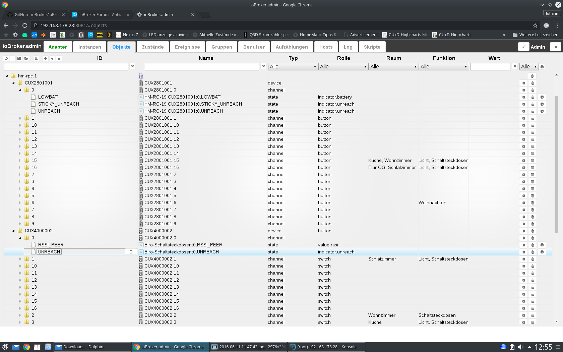Open Downloads – Dolphin from taskbar

92,347
